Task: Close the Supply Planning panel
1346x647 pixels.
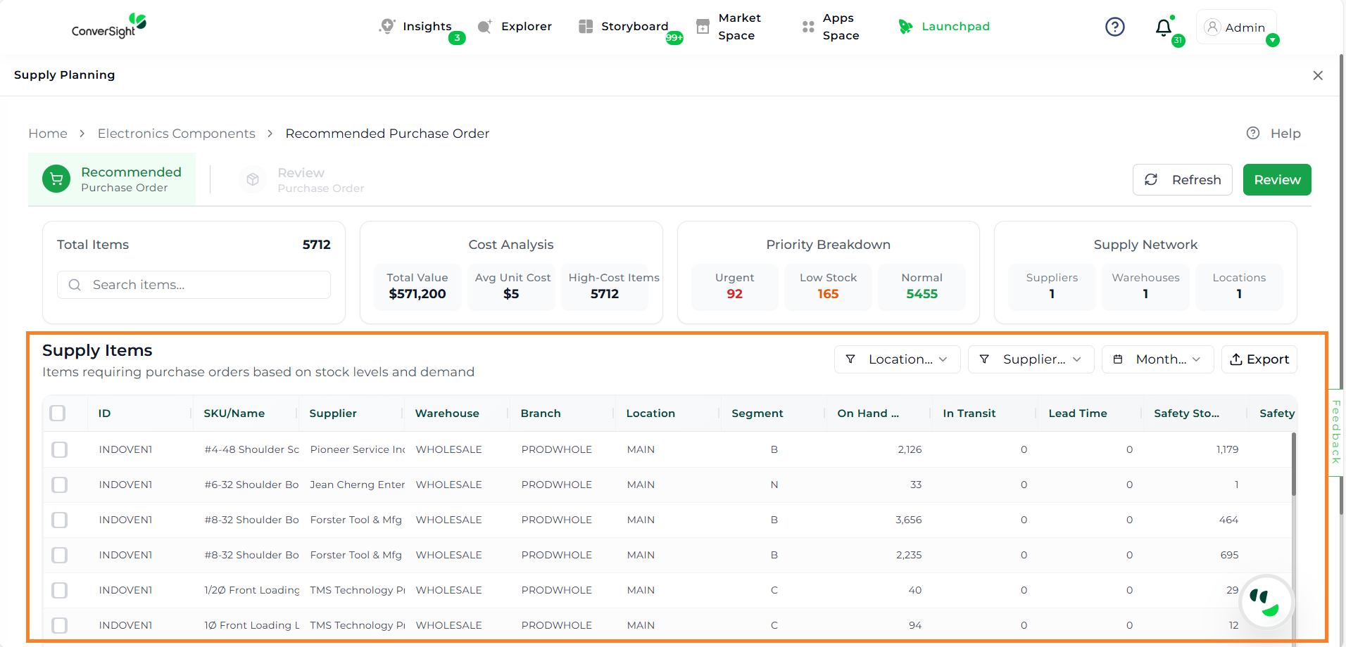Action: pyautogui.click(x=1318, y=75)
